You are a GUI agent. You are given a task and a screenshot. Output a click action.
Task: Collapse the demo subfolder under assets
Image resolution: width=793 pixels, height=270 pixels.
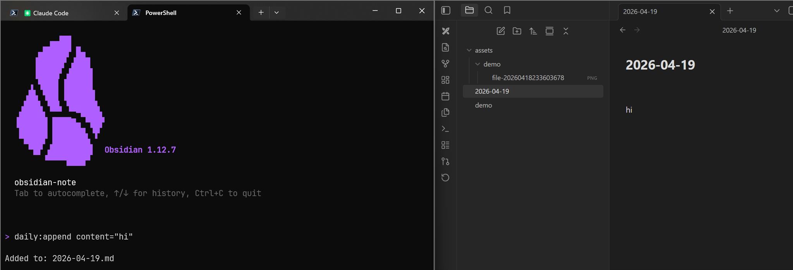[x=478, y=64]
